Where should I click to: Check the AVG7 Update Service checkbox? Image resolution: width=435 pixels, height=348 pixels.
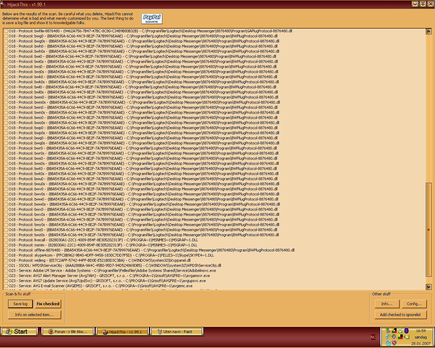point(6,281)
